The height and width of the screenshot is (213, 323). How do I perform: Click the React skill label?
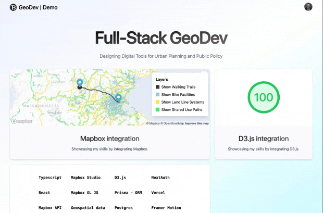(x=44, y=193)
